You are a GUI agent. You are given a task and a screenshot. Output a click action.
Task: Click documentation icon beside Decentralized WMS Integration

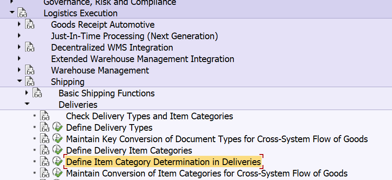(x=30, y=48)
